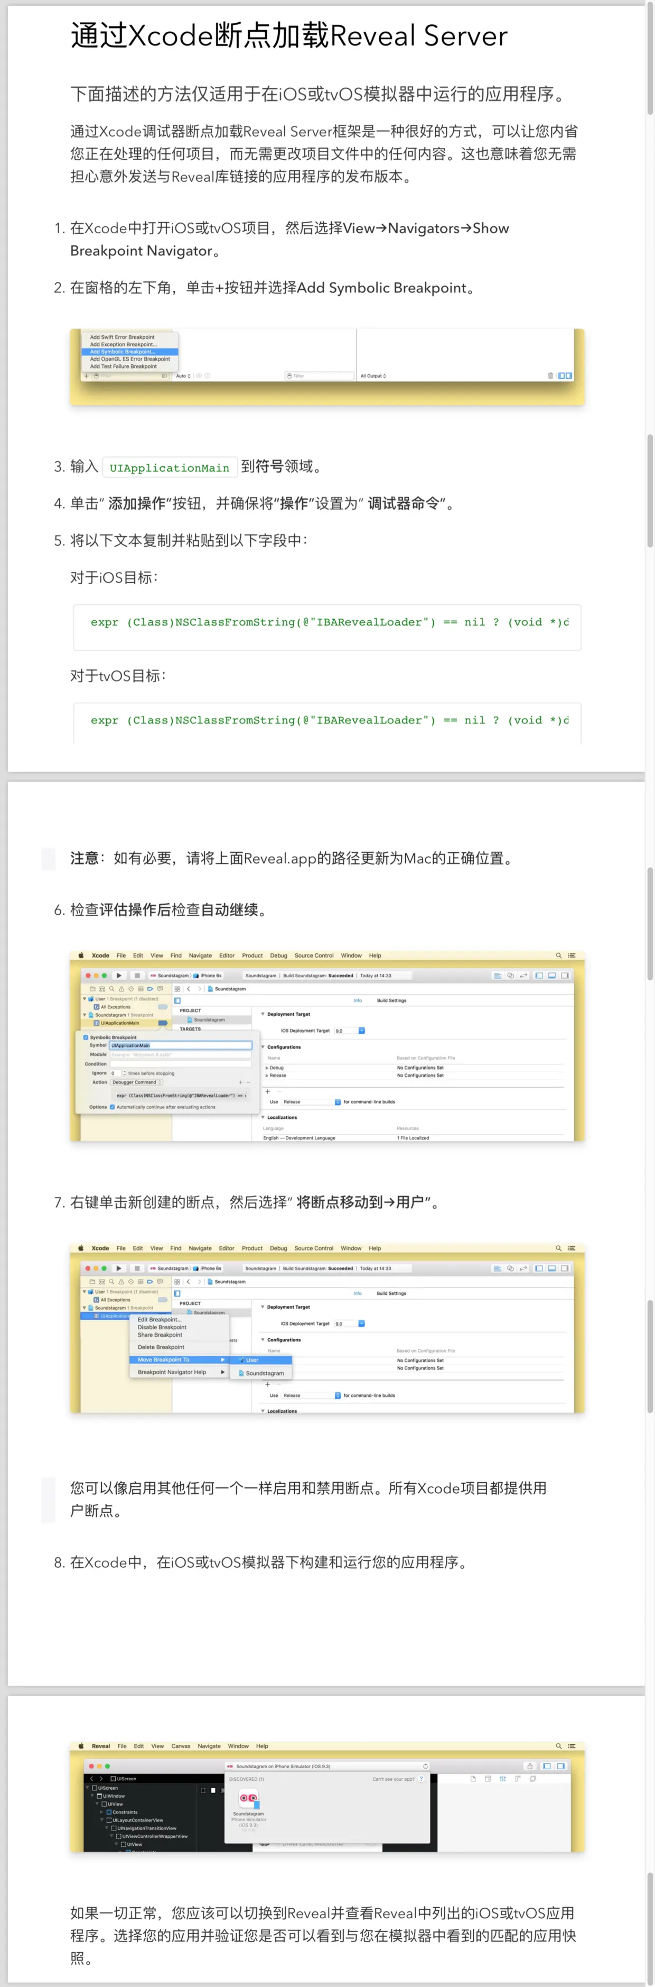Switch to Build Settings tab in step 6 screenshot

click(391, 1000)
